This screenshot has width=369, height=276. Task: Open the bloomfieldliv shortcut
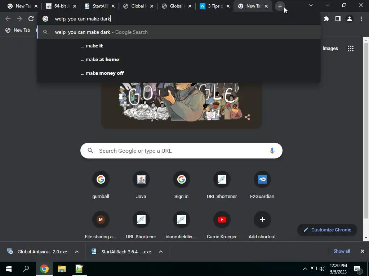click(181, 225)
